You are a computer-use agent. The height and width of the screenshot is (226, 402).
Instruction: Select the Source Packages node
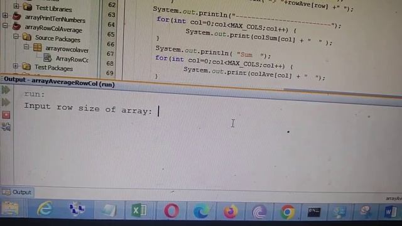click(58, 39)
